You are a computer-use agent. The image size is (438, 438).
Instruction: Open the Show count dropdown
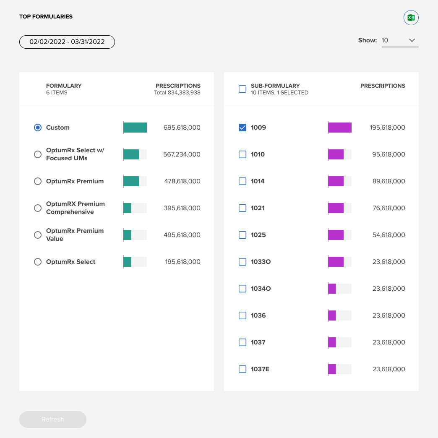pos(400,41)
